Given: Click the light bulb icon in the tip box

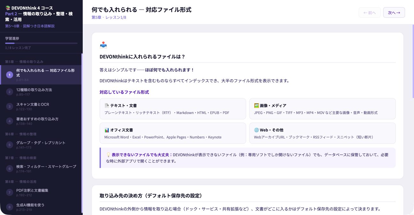Looking at the screenshot, I should [x=108, y=155].
